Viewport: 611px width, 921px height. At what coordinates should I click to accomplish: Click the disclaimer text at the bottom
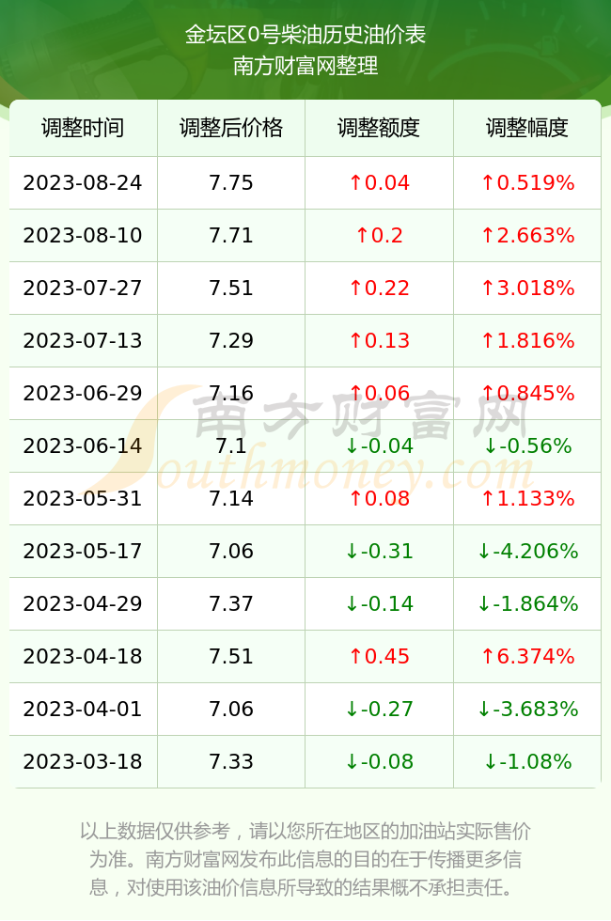tap(305, 859)
